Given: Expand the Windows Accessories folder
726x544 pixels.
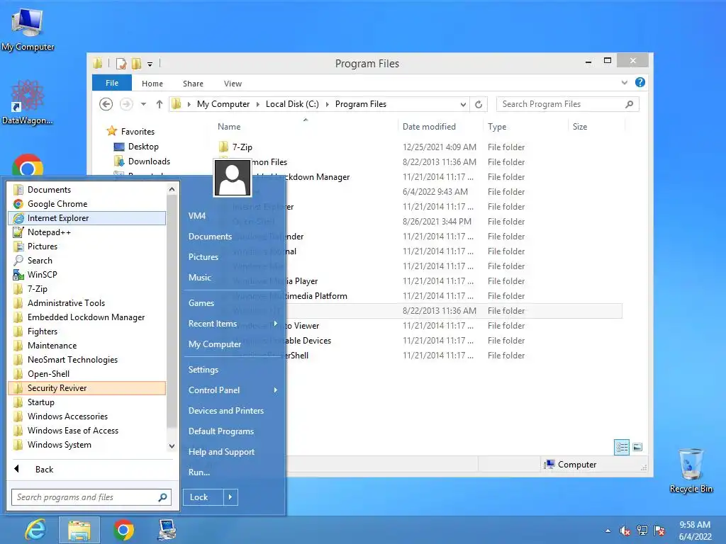Looking at the screenshot, I should [87, 416].
